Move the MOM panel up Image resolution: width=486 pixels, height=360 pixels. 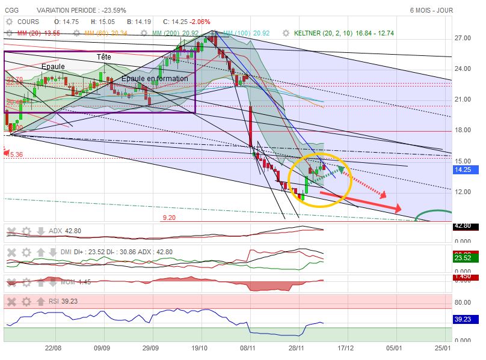[x=41, y=282]
